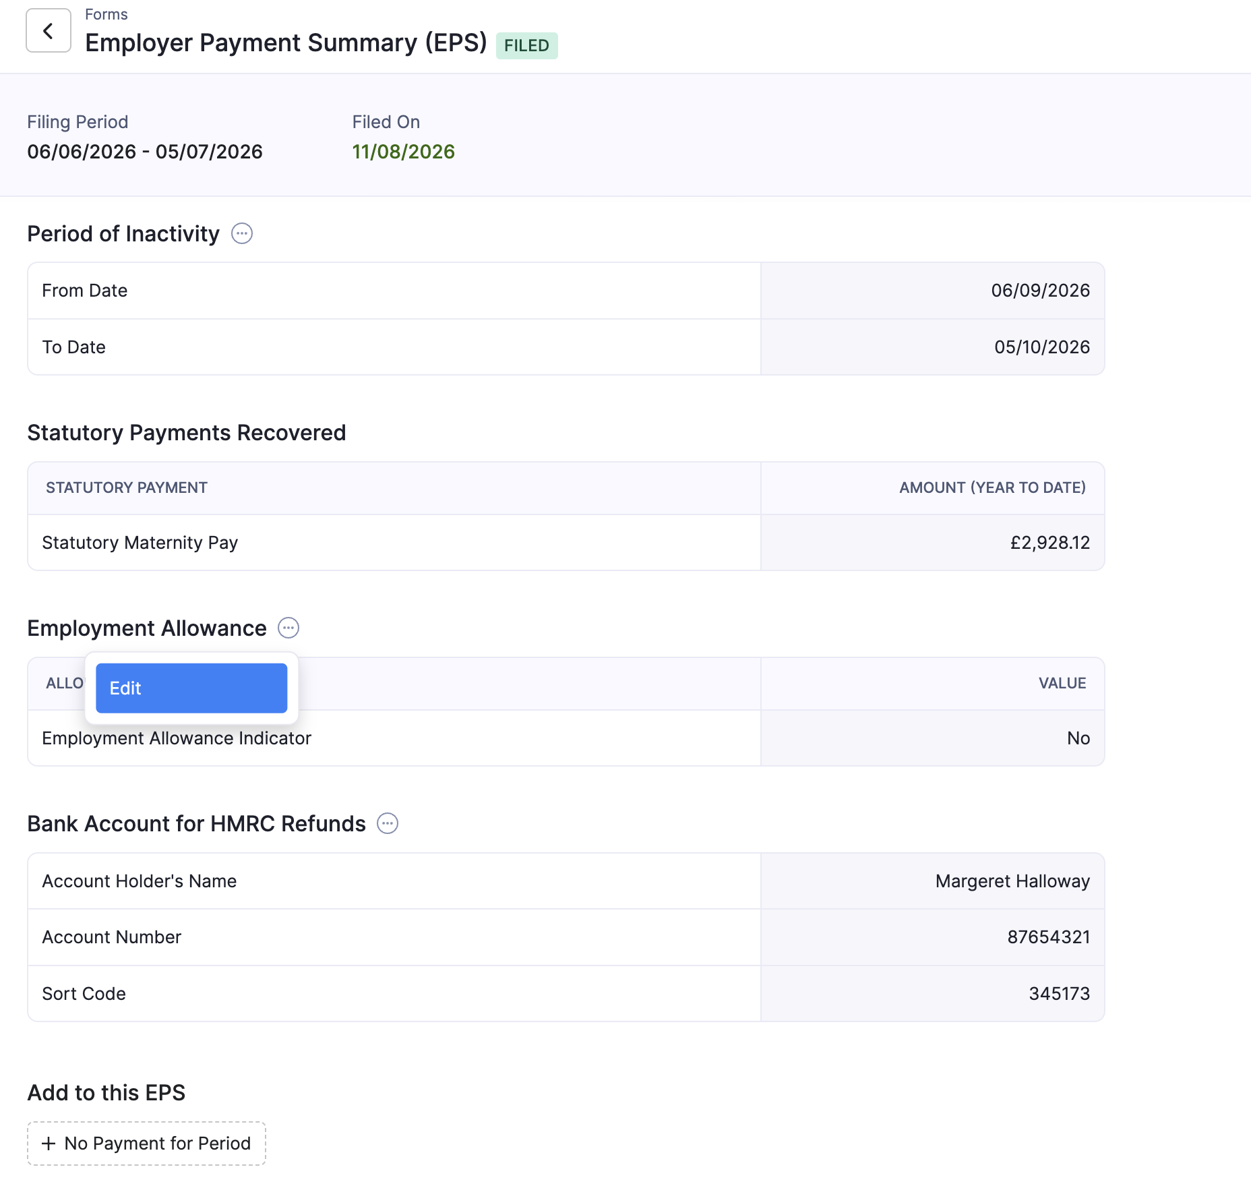Open the Employment Allowance more options icon

tap(288, 628)
